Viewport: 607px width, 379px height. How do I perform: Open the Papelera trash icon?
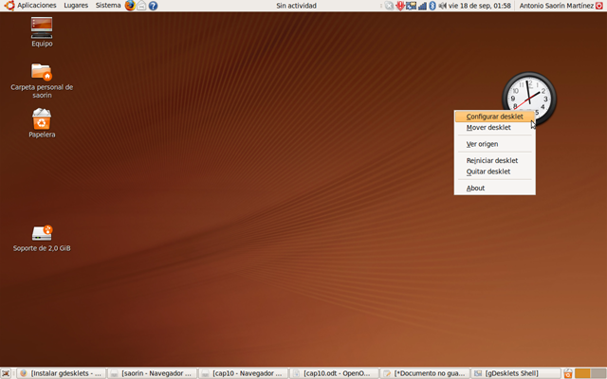pos(42,121)
